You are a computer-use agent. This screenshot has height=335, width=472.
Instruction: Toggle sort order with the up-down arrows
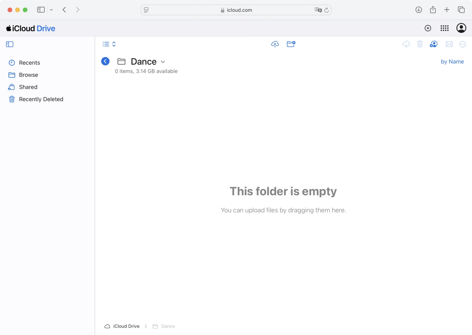click(114, 44)
